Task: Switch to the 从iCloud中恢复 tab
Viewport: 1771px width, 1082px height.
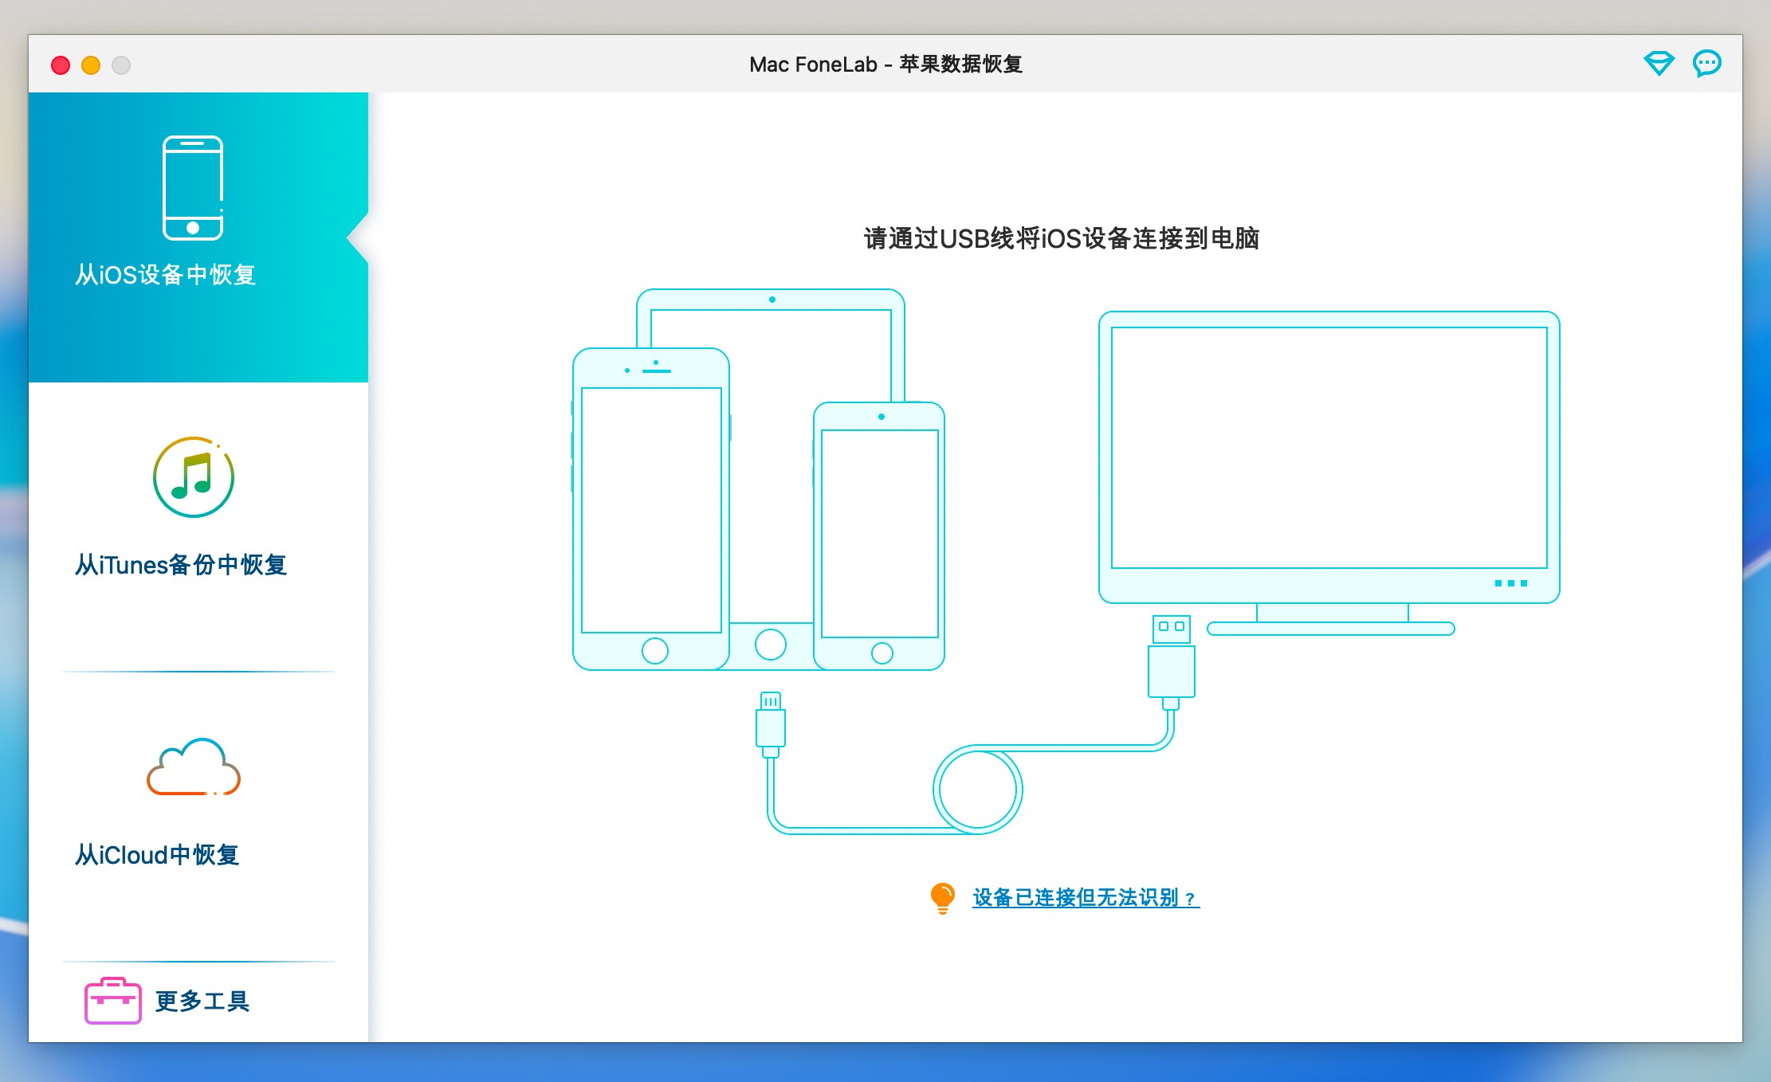Action: point(157,855)
